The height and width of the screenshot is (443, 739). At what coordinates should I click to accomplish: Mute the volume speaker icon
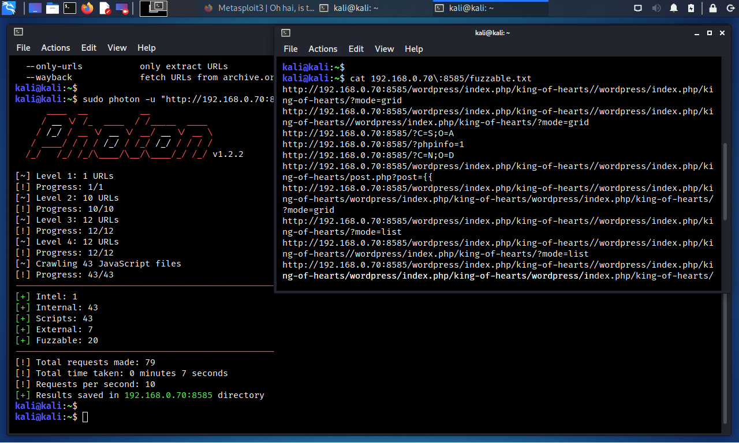656,8
